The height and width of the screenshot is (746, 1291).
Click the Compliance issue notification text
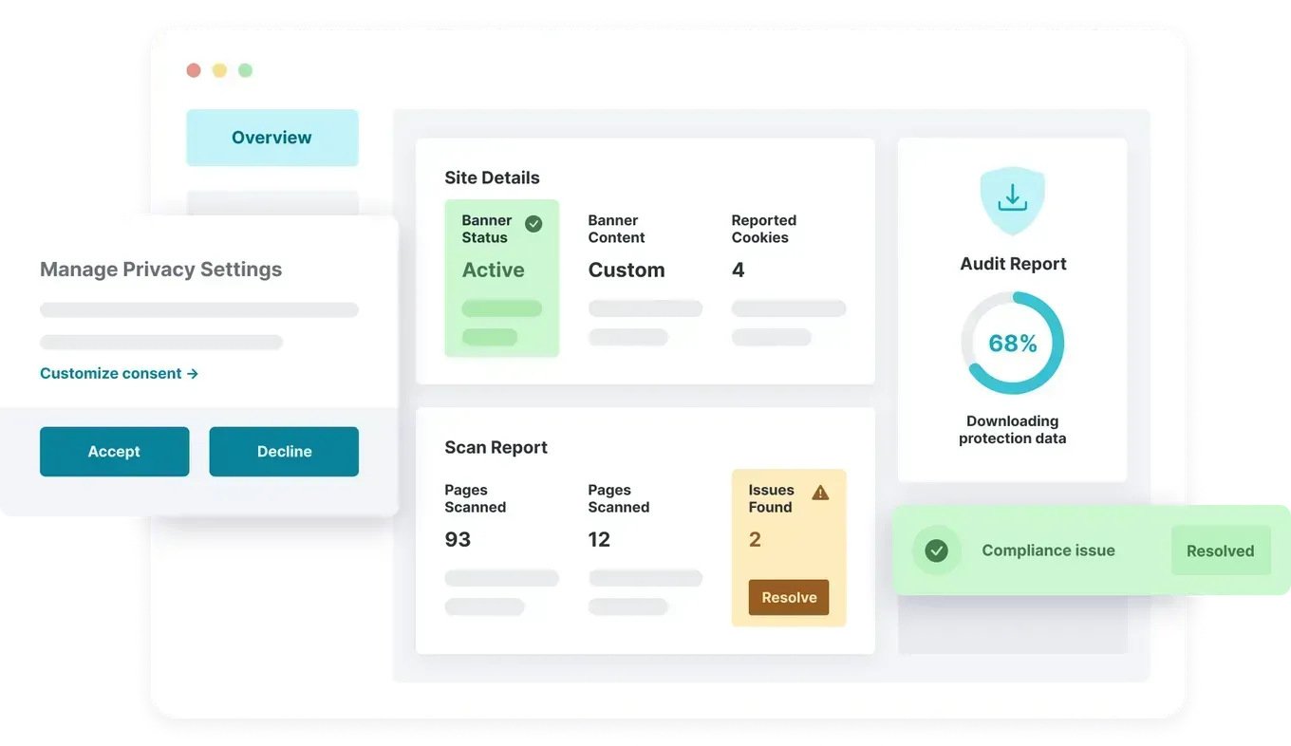click(x=1049, y=550)
